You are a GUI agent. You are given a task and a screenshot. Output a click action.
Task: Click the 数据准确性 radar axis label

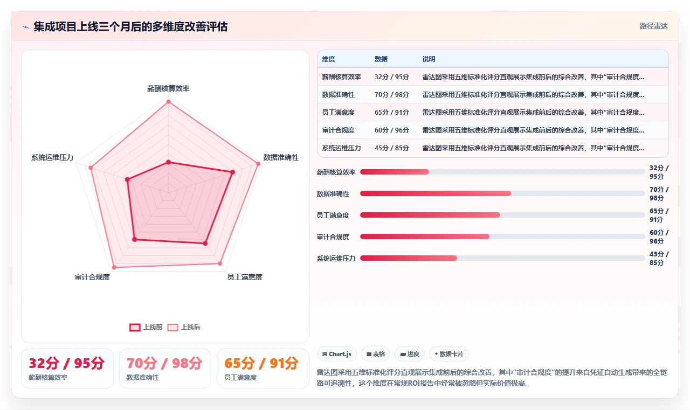(281, 157)
